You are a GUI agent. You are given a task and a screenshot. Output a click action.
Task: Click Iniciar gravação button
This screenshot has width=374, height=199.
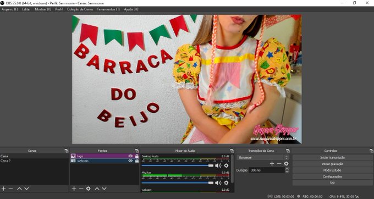coord(333,164)
